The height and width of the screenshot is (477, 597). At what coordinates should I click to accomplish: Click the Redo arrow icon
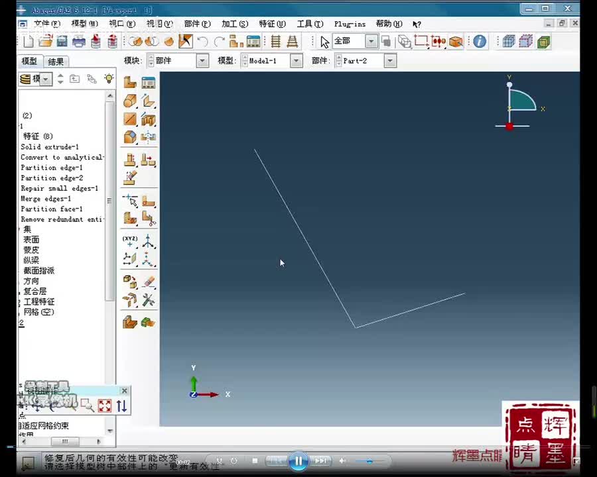(x=220, y=41)
